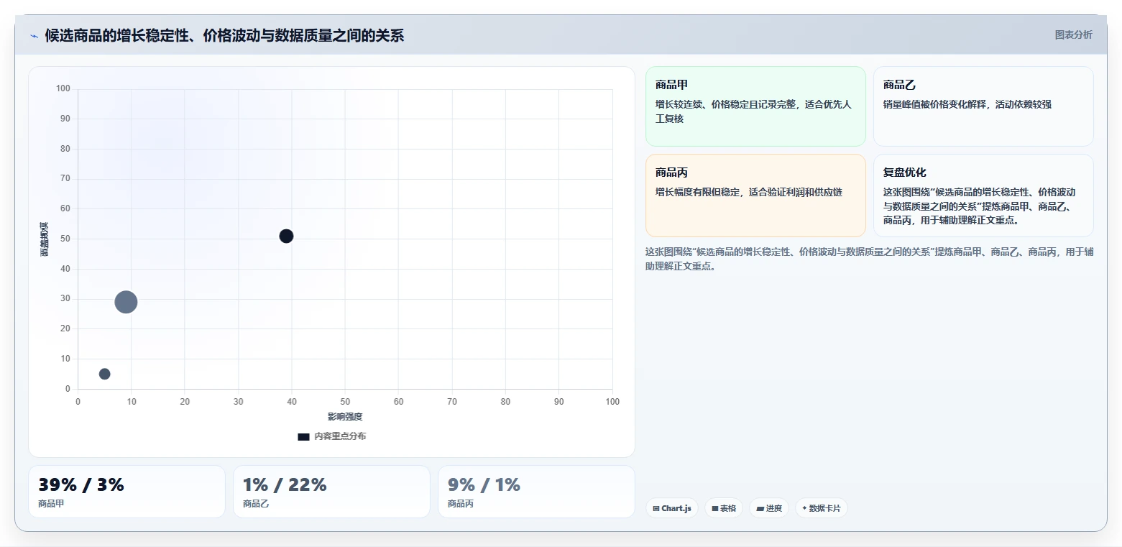Open the 商品乙 info card
The height and width of the screenshot is (547, 1122).
(983, 106)
